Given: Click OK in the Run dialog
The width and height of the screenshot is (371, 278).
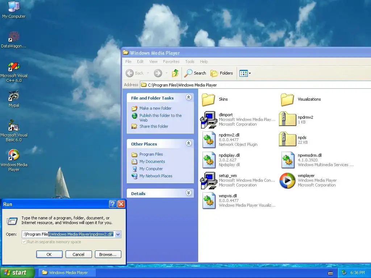Looking at the screenshot, I should 49,254.
